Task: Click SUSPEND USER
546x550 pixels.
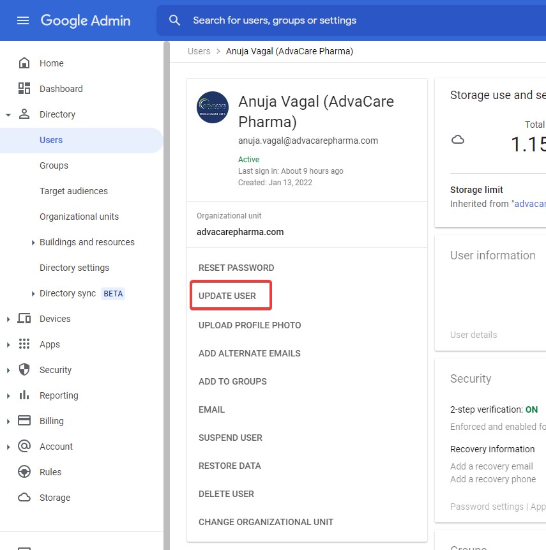Action: coord(231,438)
